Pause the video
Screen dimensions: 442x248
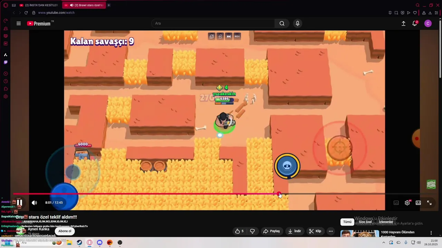20,203
